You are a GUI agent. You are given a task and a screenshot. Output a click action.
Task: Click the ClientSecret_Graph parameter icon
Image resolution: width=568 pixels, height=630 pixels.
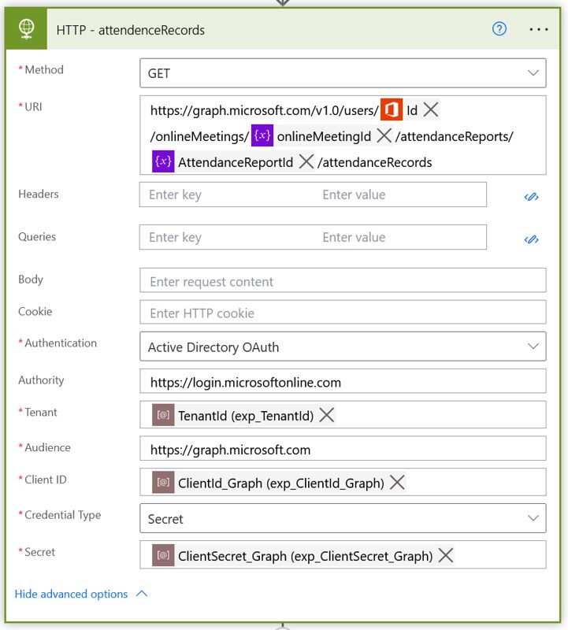tap(163, 555)
